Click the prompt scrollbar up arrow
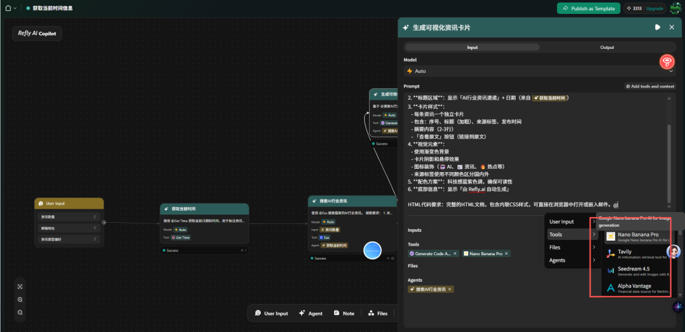The width and height of the screenshot is (685, 332). pos(669,98)
